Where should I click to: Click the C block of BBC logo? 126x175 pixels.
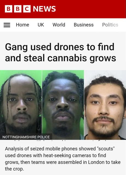[x=27, y=9]
